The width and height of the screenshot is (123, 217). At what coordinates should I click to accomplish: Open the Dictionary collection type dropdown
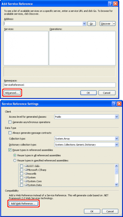tap(117, 145)
